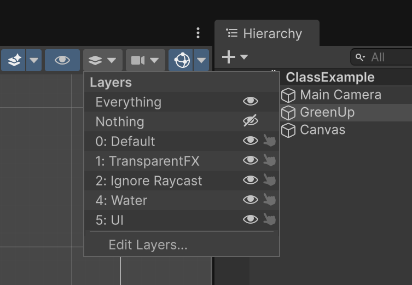Screen dimensions: 412x285
Task: Click the cube icon beside GreenUp
Action: pyautogui.click(x=288, y=113)
